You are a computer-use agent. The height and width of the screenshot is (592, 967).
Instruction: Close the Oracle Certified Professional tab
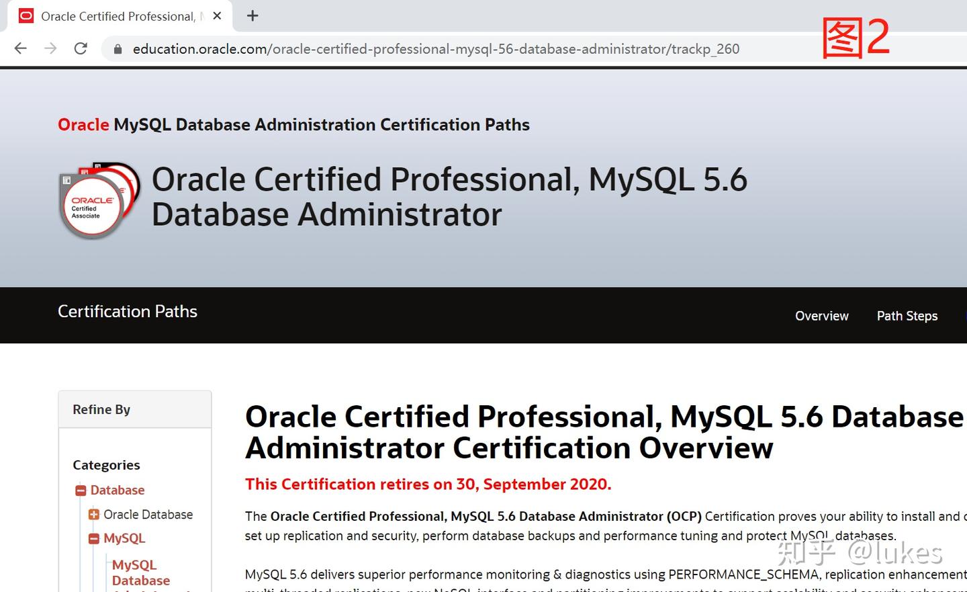pos(216,15)
